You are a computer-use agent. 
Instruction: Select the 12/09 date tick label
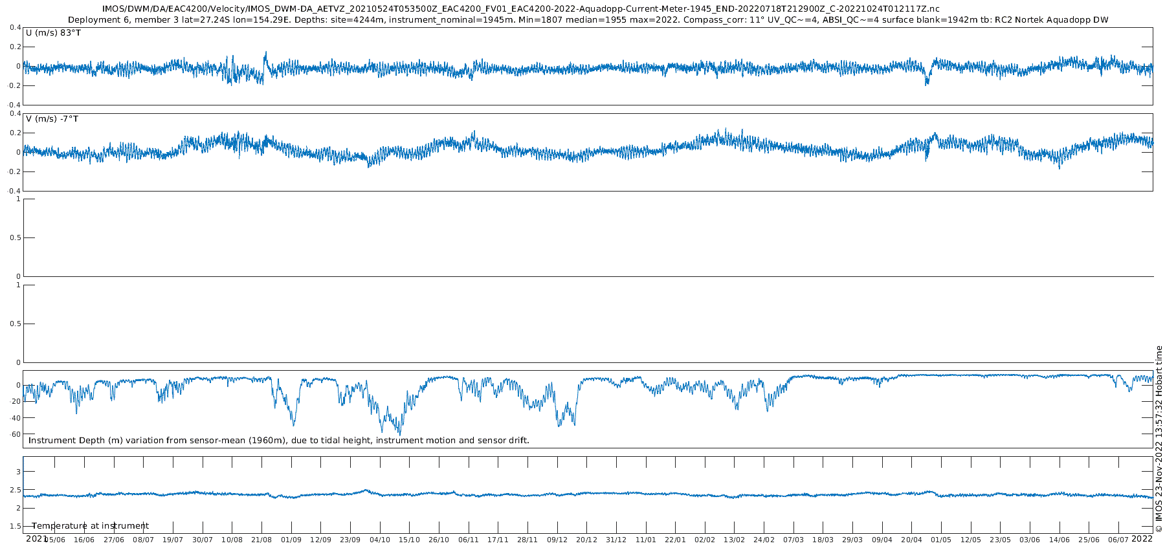point(320,540)
